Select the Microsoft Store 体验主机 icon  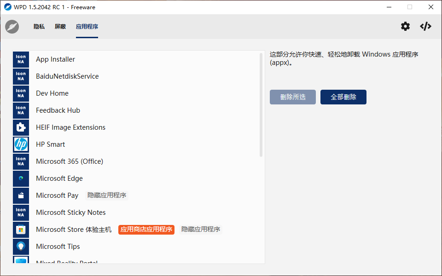21,230
